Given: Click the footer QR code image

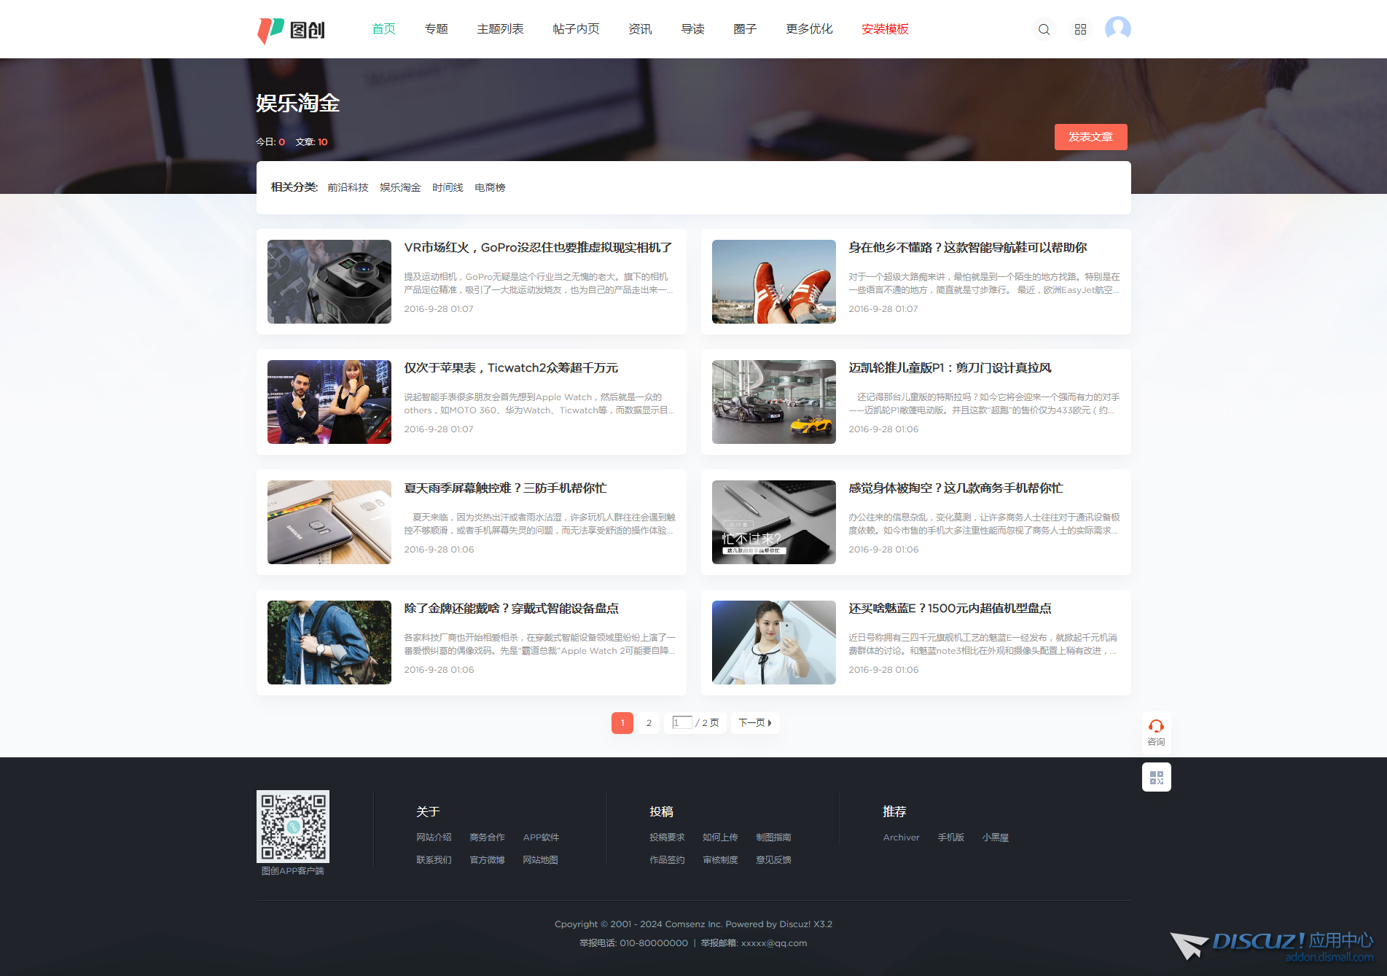Looking at the screenshot, I should tap(293, 827).
